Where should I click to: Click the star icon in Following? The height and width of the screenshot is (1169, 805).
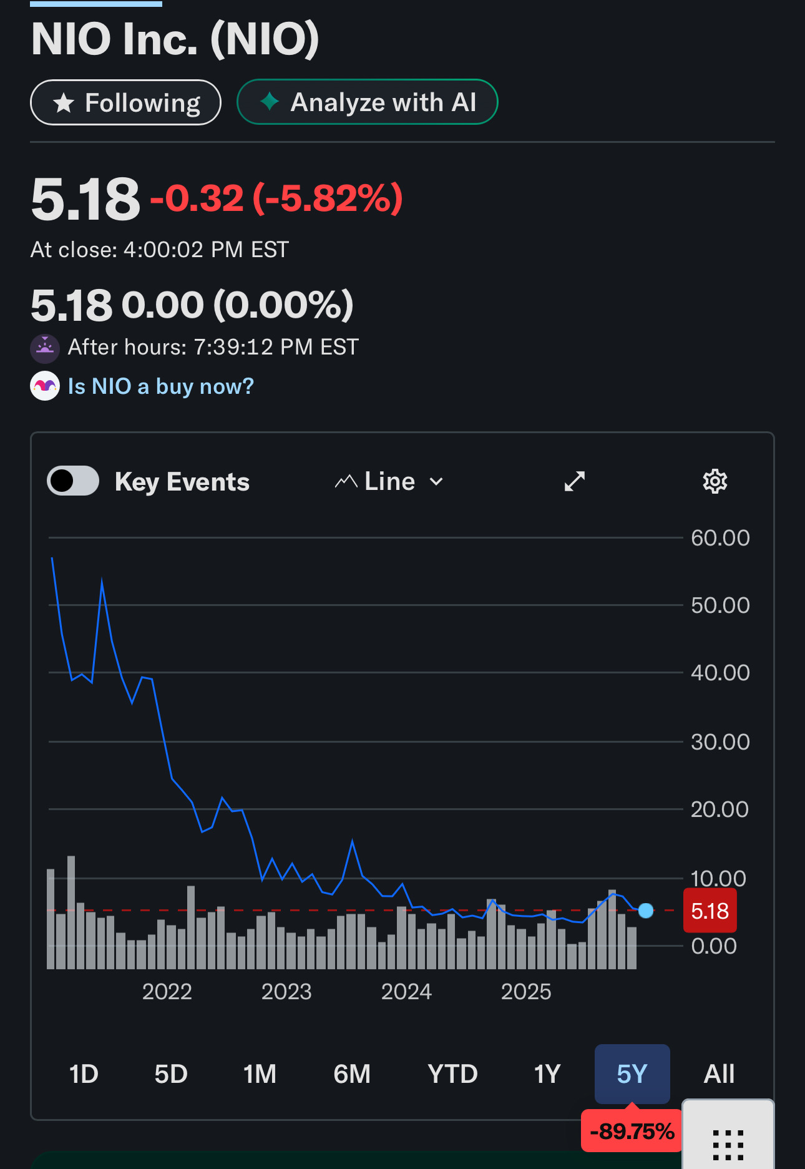64,103
